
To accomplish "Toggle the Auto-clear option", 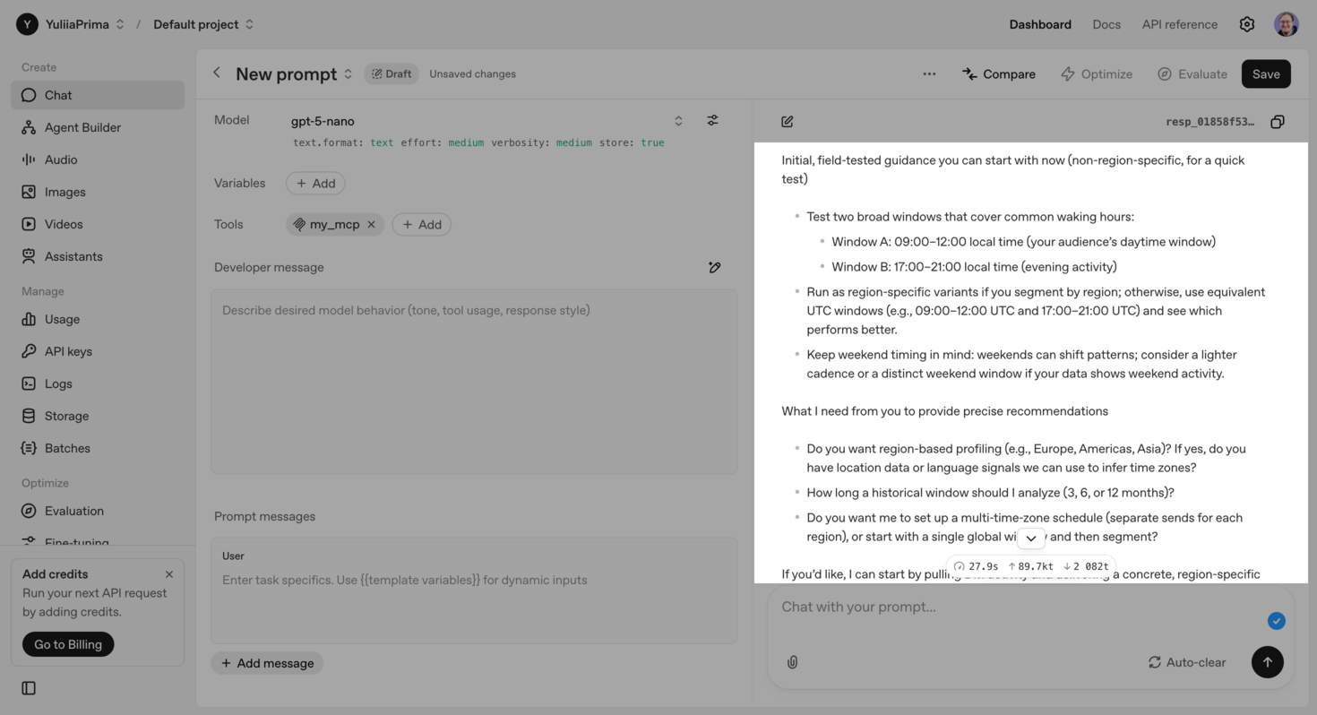I will coord(1186,662).
